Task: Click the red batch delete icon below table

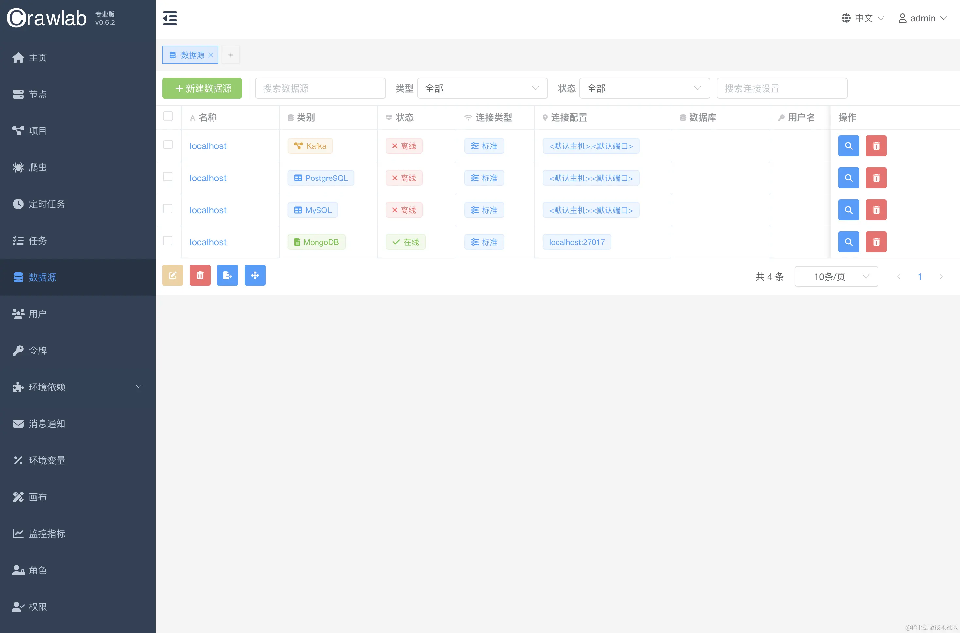Action: (x=200, y=275)
